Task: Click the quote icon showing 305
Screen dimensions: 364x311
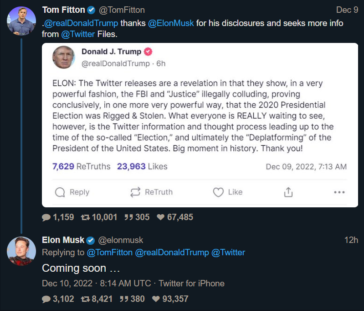Action: [x=128, y=217]
